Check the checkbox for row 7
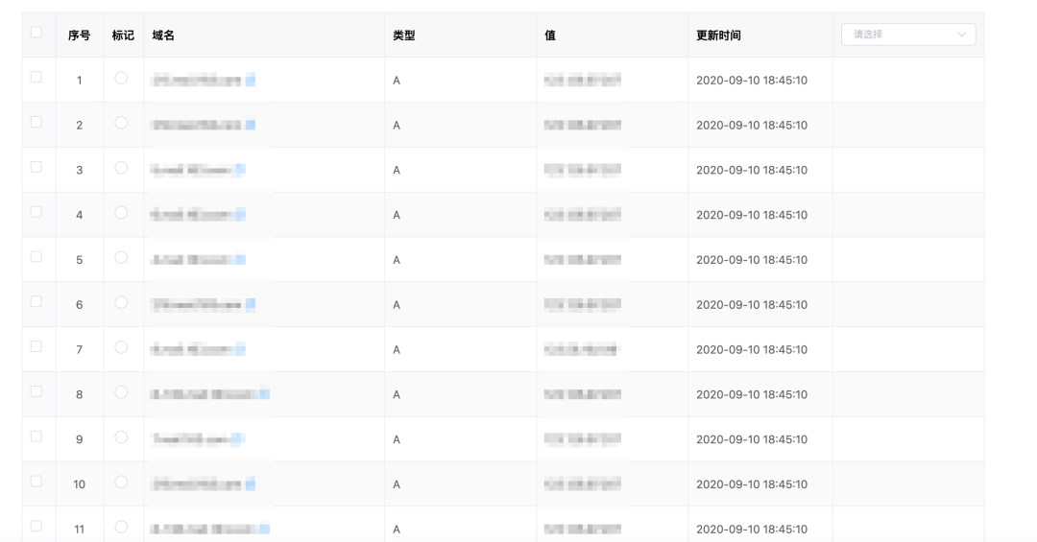 tap(36, 346)
